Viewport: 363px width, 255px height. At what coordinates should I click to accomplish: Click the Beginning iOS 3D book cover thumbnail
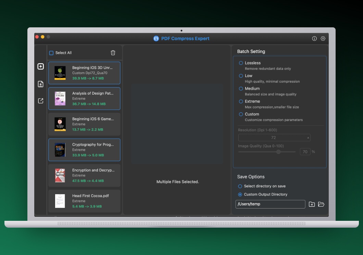tap(60, 73)
